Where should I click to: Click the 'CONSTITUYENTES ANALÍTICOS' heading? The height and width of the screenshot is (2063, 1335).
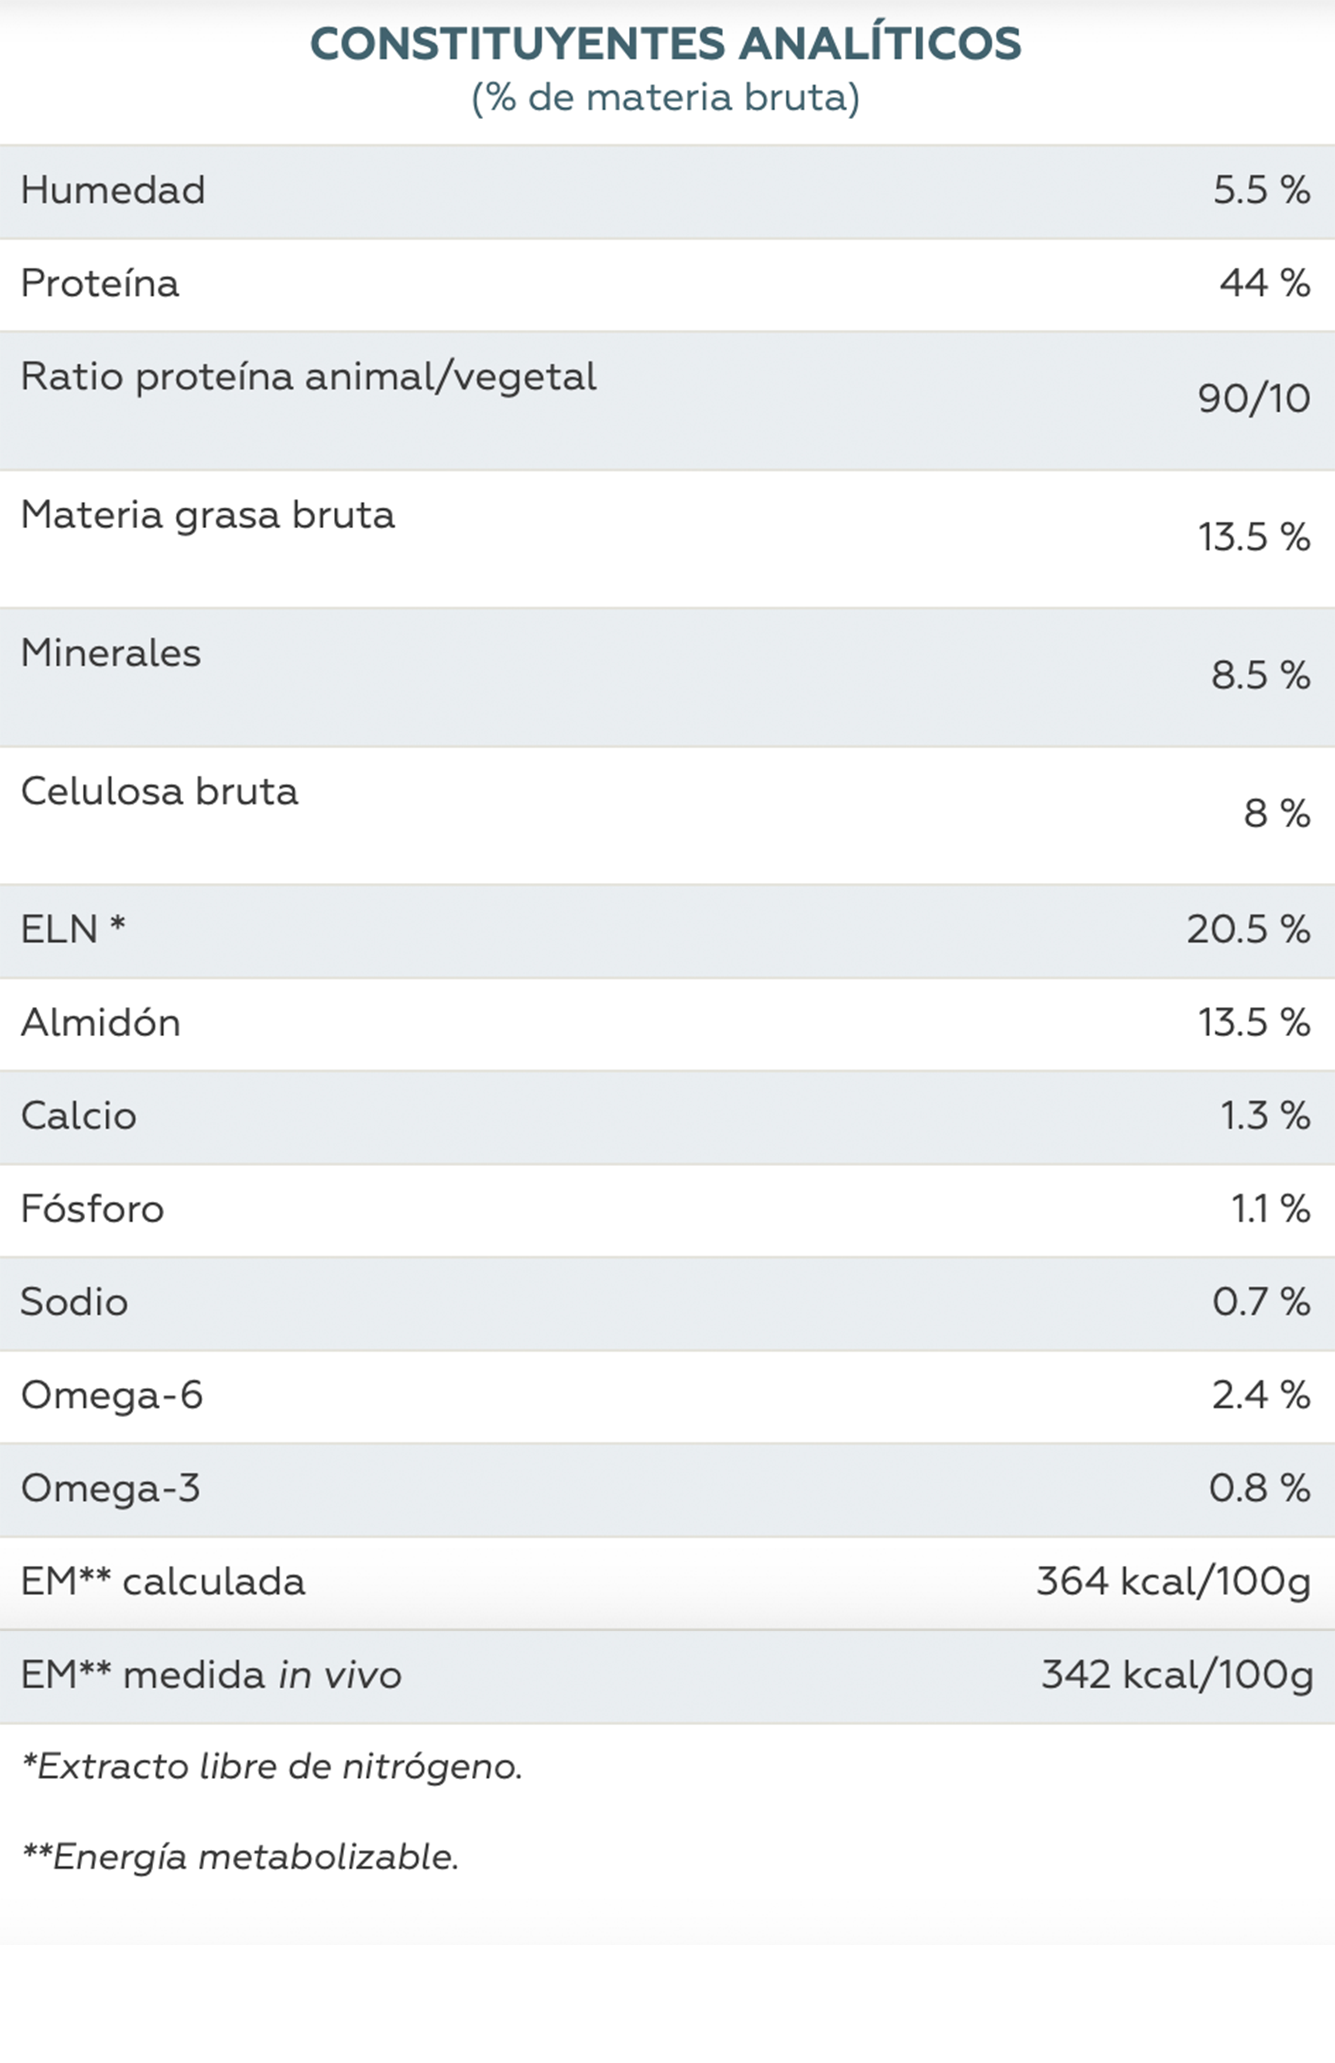[666, 44]
